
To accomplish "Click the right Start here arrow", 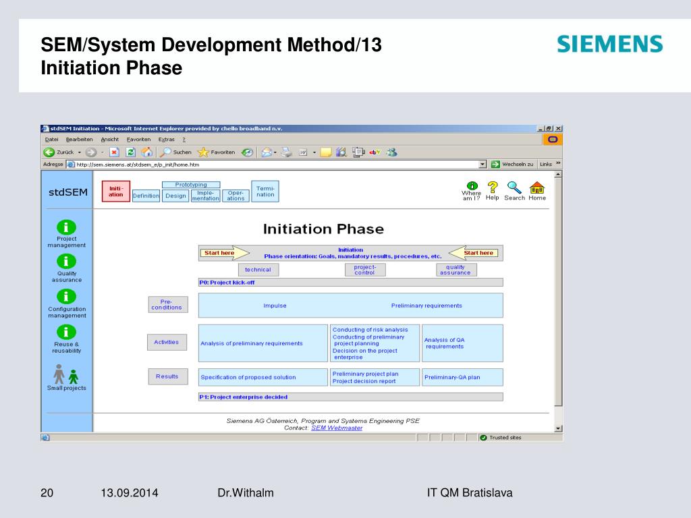I will click(x=473, y=253).
